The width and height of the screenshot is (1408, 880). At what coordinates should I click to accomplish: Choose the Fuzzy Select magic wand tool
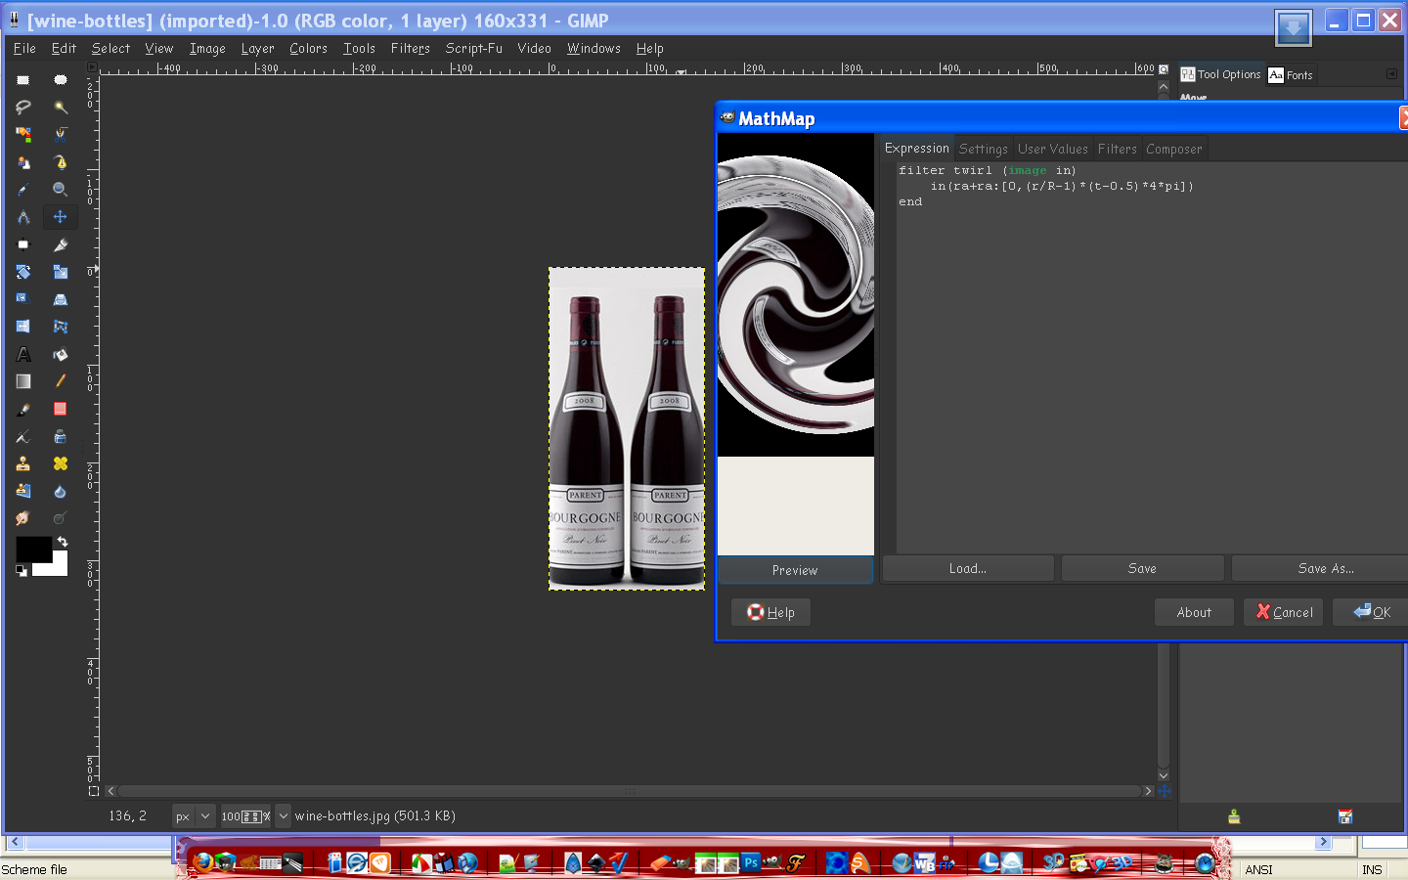point(61,108)
